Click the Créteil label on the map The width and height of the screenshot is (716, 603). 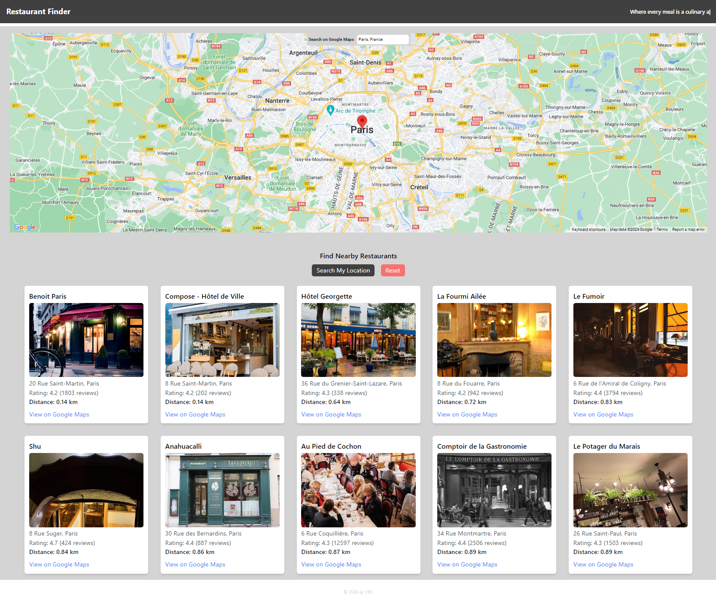pyautogui.click(x=419, y=187)
